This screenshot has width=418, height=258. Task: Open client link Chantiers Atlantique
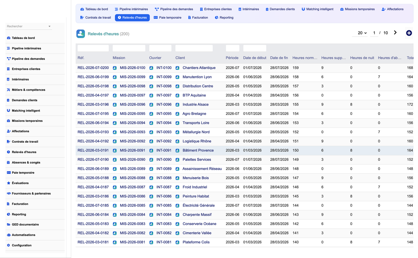pyautogui.click(x=199, y=68)
